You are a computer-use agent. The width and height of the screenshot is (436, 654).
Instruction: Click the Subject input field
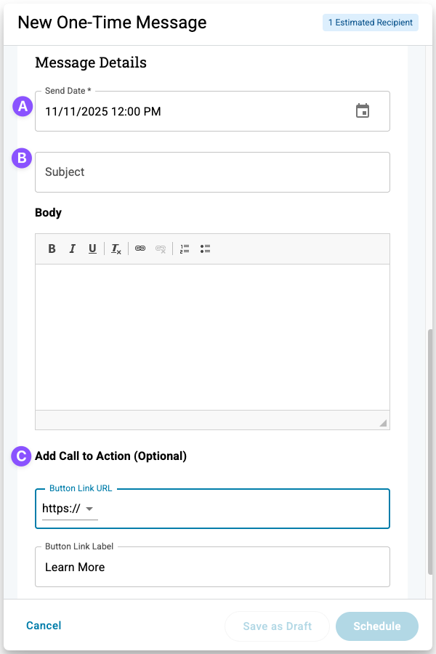point(212,172)
